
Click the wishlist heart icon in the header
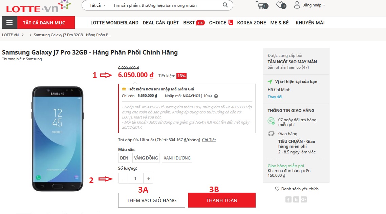click(x=279, y=5)
